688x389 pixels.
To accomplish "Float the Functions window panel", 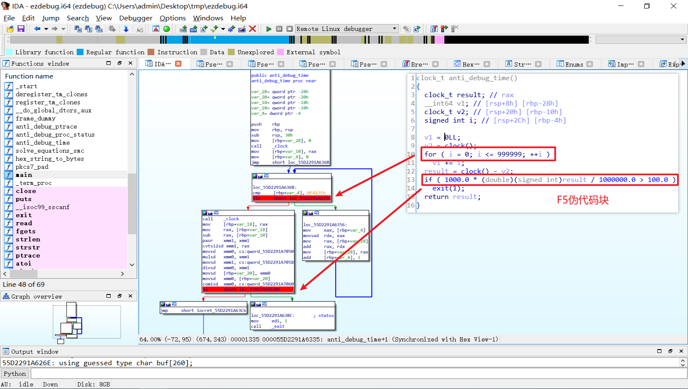I will [x=119, y=63].
